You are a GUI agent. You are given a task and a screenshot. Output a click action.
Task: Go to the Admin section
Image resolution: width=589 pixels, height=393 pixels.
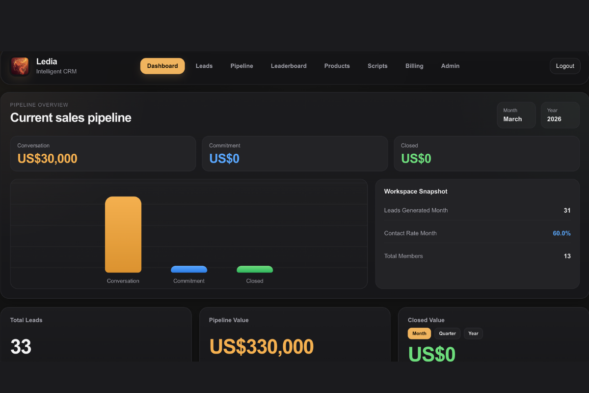tap(450, 66)
